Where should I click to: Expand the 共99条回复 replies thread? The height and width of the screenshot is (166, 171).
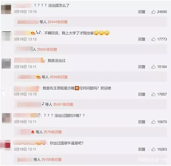pos(59,77)
